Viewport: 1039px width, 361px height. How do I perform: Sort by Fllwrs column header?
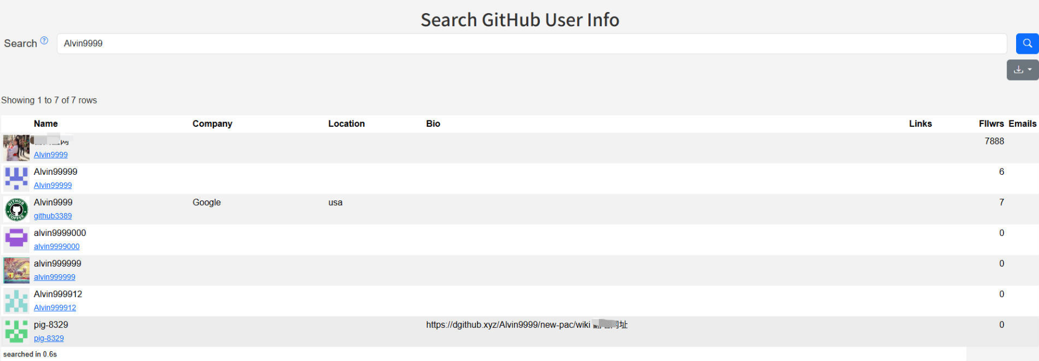[x=992, y=123]
